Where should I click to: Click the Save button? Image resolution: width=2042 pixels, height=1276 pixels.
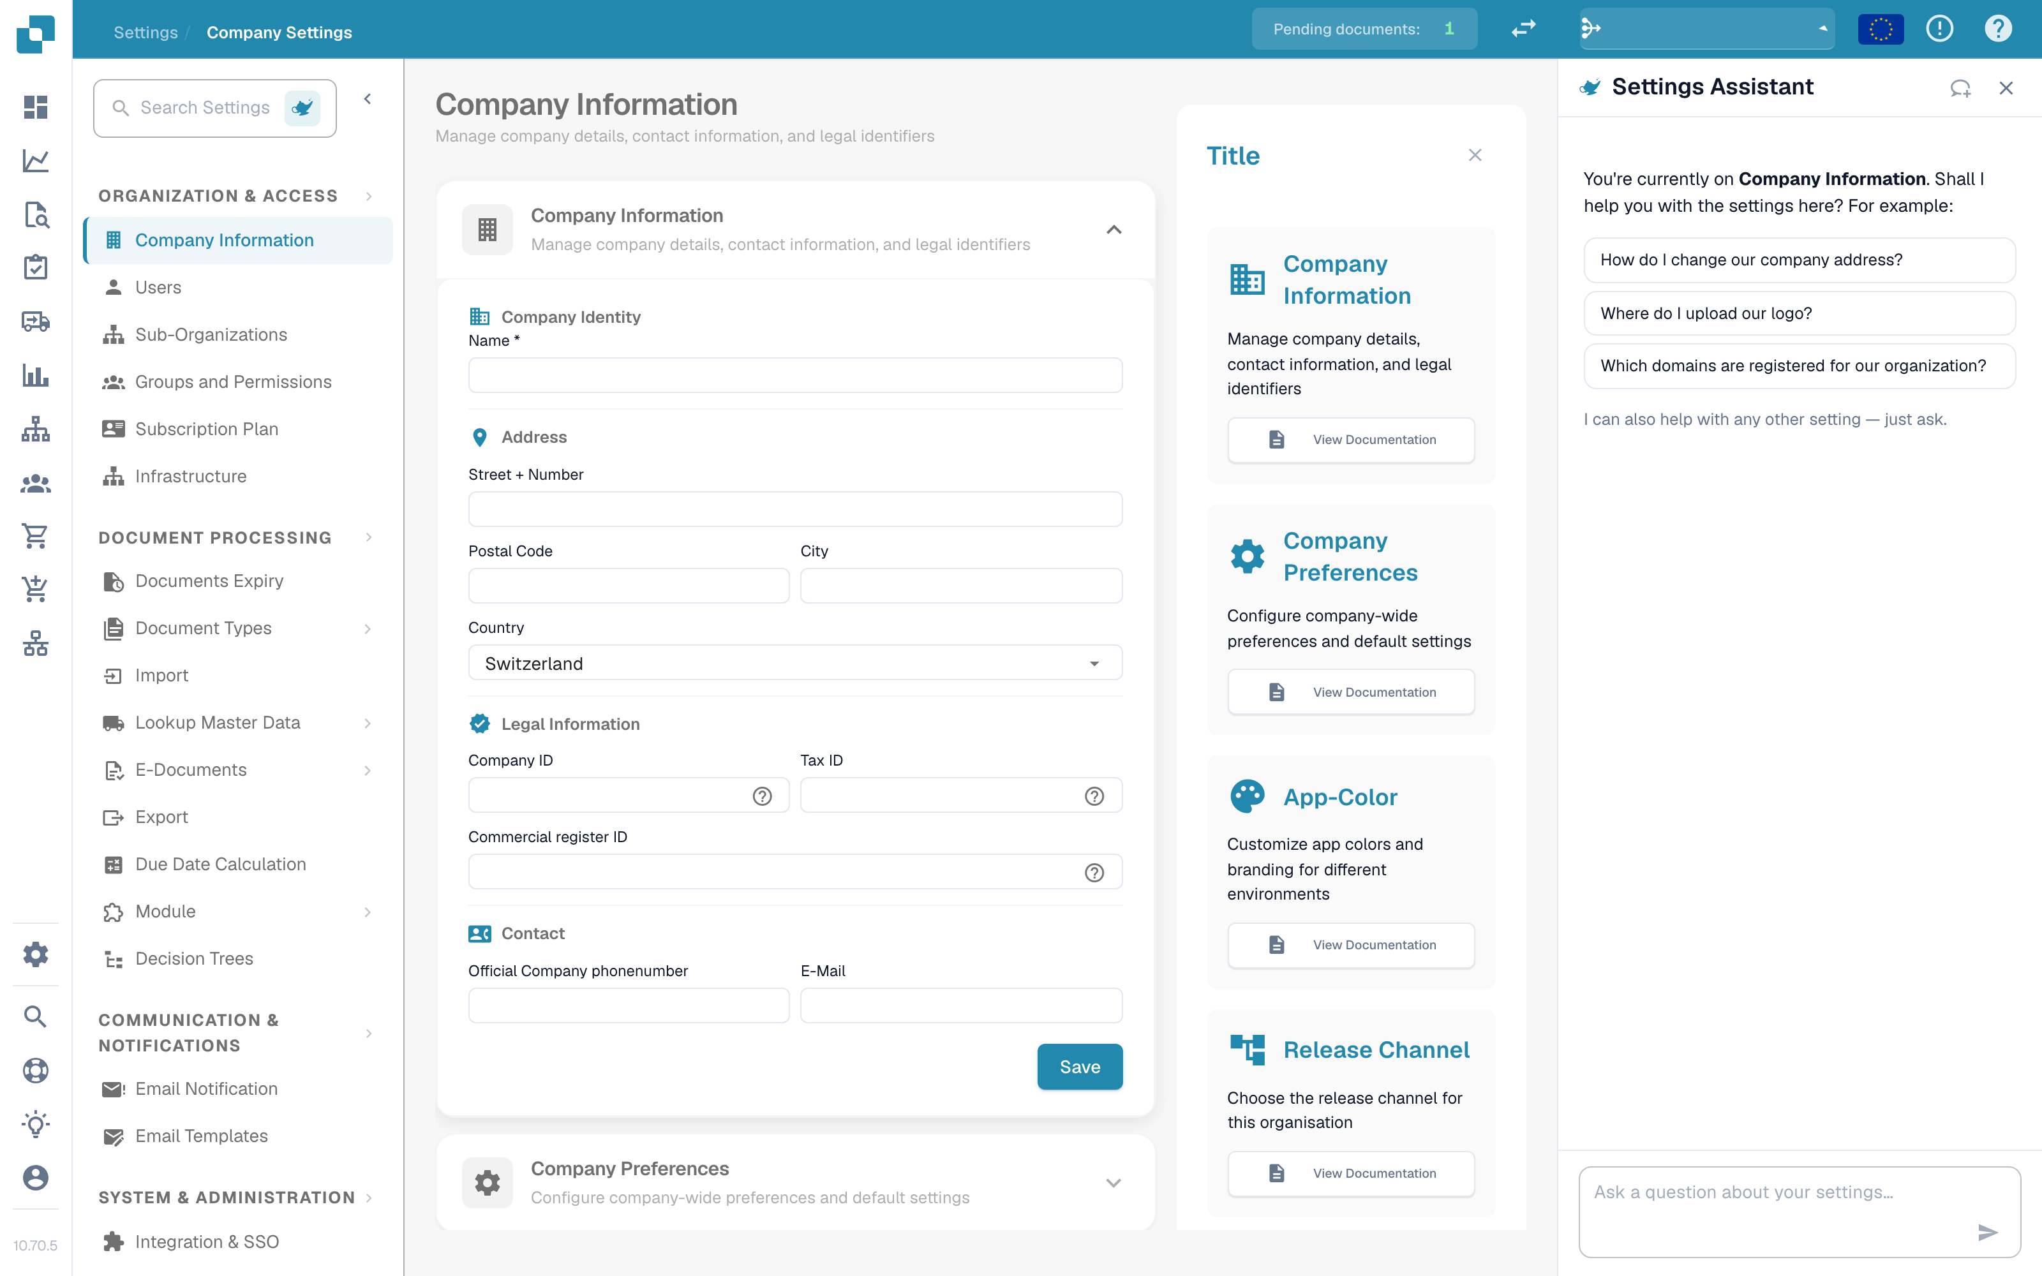coord(1080,1067)
